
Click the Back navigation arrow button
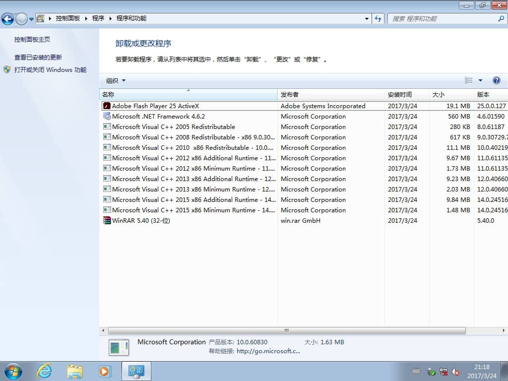(8, 19)
